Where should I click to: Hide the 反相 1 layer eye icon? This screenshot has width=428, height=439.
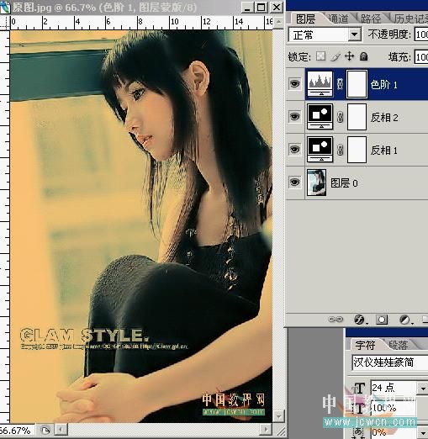[294, 149]
